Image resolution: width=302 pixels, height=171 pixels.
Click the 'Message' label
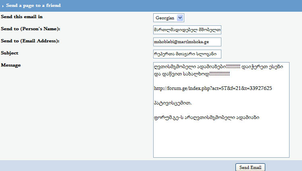pyautogui.click(x=11, y=65)
